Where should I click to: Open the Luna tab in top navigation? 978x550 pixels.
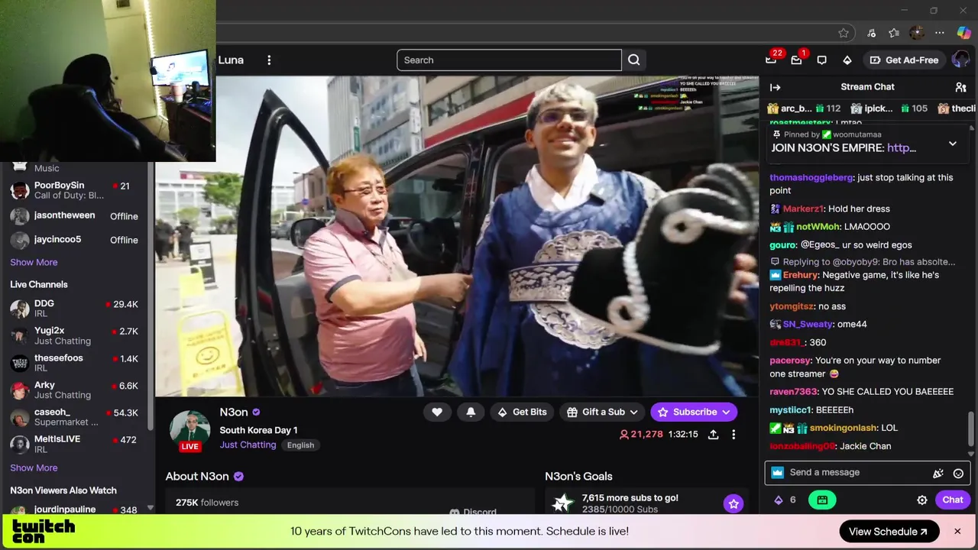tap(231, 60)
